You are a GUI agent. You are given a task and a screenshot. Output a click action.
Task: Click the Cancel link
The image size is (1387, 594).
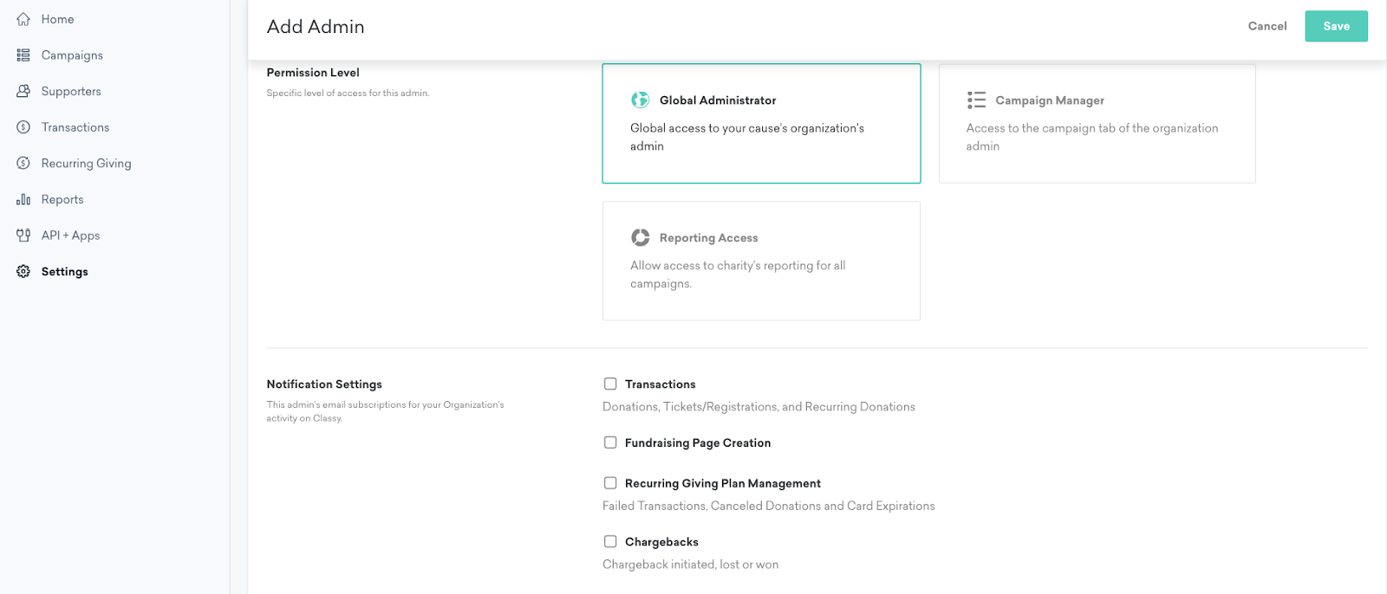click(1267, 26)
